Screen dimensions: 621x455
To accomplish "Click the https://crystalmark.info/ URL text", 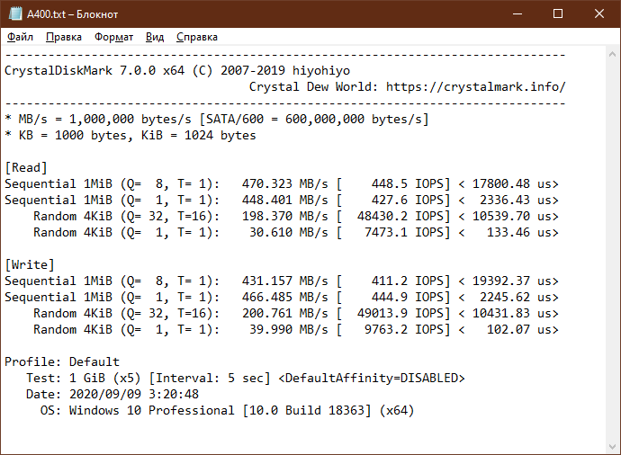I will 476,86.
